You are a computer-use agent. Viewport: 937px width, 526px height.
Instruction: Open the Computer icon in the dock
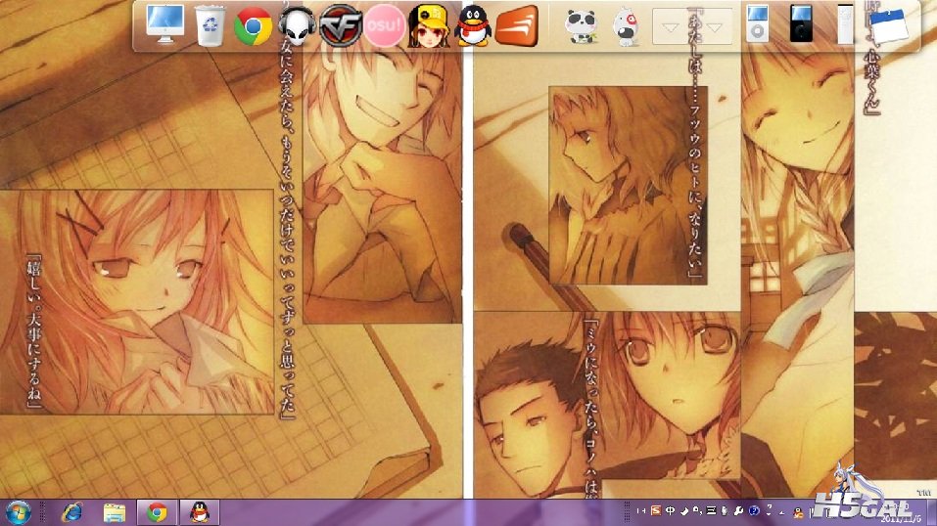[164, 24]
